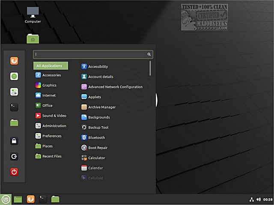274x205 pixels.
Task: Click the applications list scrollbar
Action: click(150, 68)
